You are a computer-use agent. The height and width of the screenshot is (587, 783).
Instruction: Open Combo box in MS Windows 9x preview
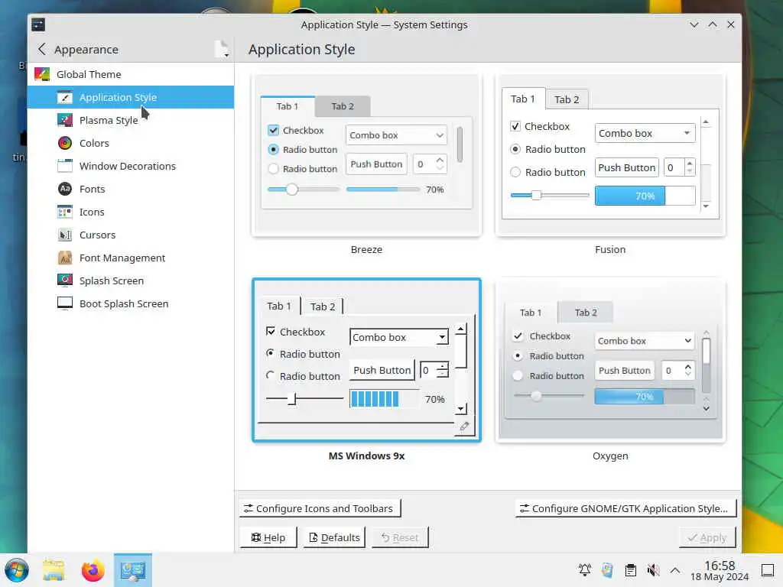point(398,337)
